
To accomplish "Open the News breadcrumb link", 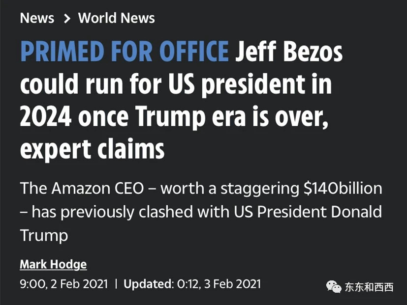I will pos(37,18).
